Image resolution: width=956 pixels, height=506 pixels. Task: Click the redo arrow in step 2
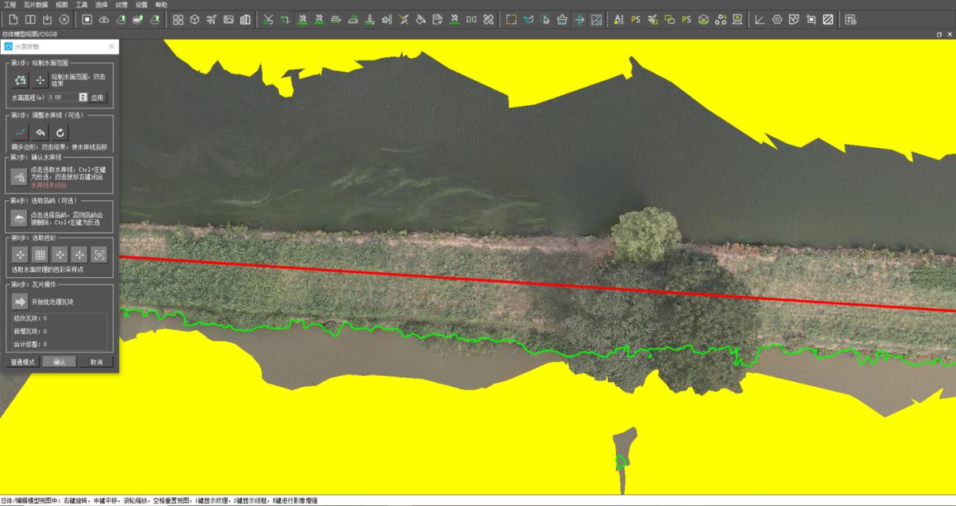click(x=60, y=132)
